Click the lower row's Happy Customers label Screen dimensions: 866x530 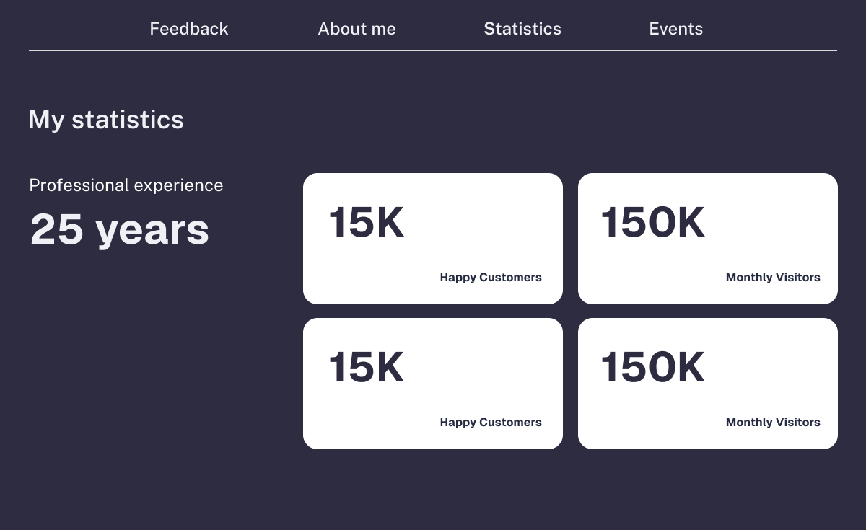tap(491, 423)
